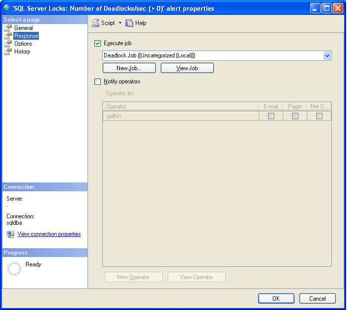Open View connection properties link

tap(49, 234)
